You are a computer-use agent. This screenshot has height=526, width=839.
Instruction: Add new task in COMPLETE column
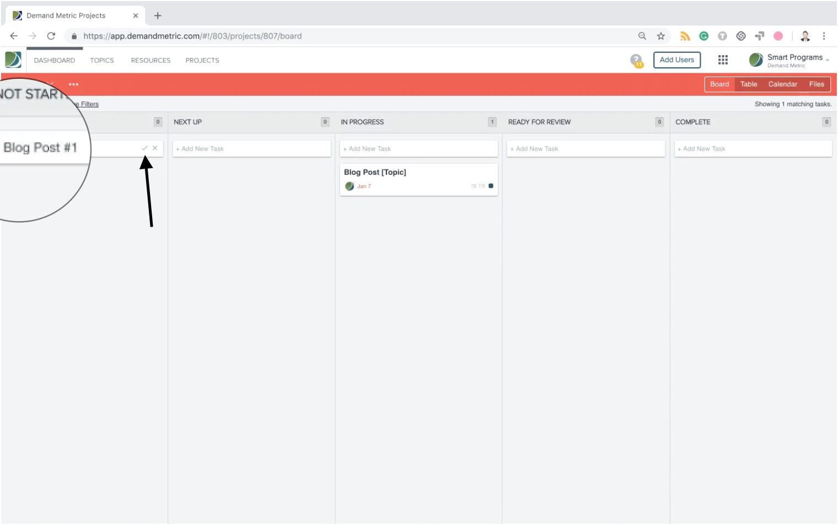click(753, 149)
